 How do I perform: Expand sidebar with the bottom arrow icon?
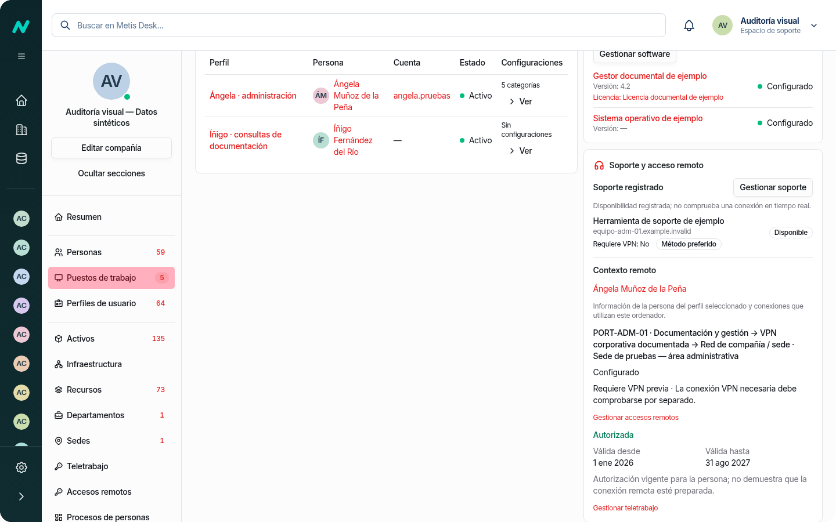[21, 496]
